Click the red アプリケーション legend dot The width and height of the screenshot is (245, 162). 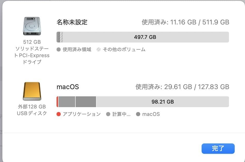click(x=59, y=114)
